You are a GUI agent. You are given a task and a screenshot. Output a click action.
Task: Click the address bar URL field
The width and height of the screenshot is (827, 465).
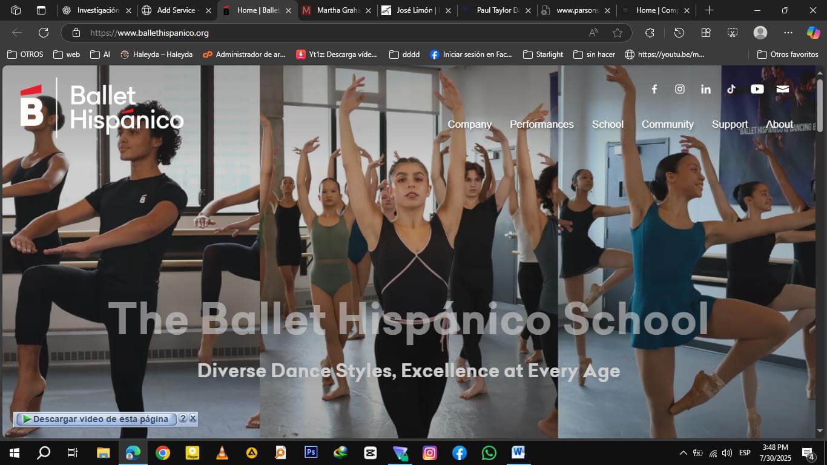[x=333, y=33]
